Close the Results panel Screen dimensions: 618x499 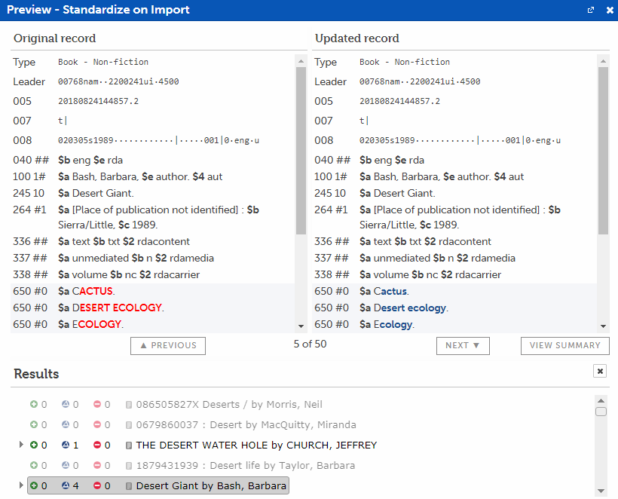599,371
